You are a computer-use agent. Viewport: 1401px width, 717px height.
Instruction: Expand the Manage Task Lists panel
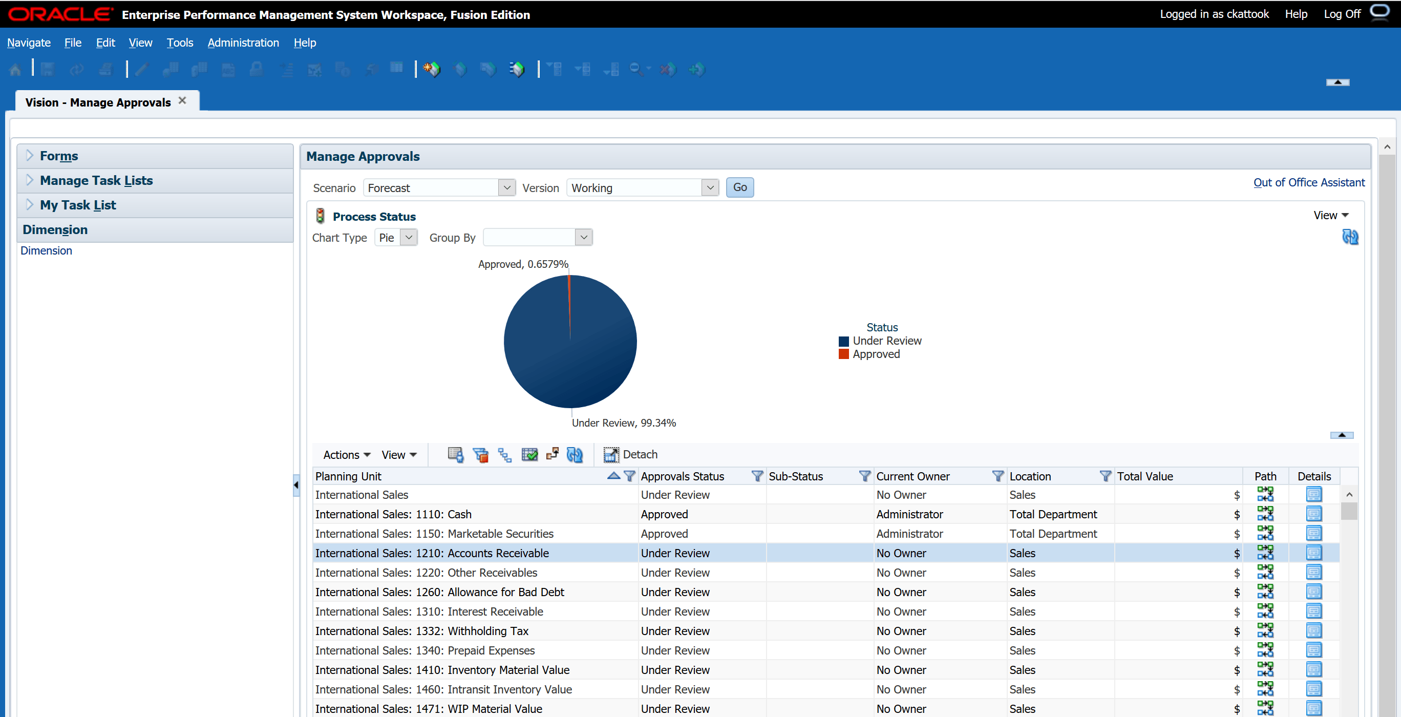[x=30, y=180]
